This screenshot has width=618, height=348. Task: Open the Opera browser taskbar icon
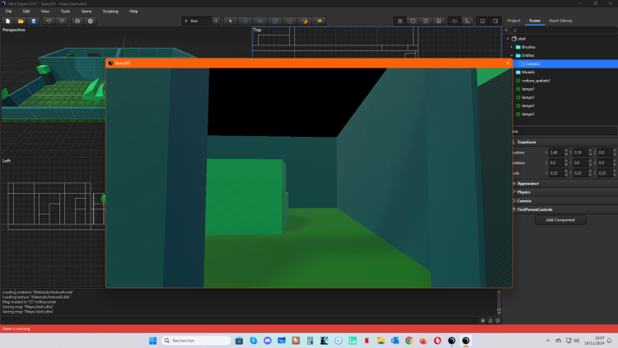point(438,341)
